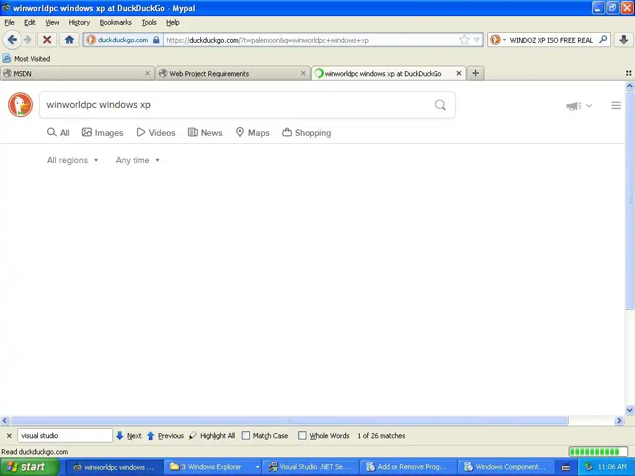Click horizontal scrollbar right arrow

[x=619, y=421]
